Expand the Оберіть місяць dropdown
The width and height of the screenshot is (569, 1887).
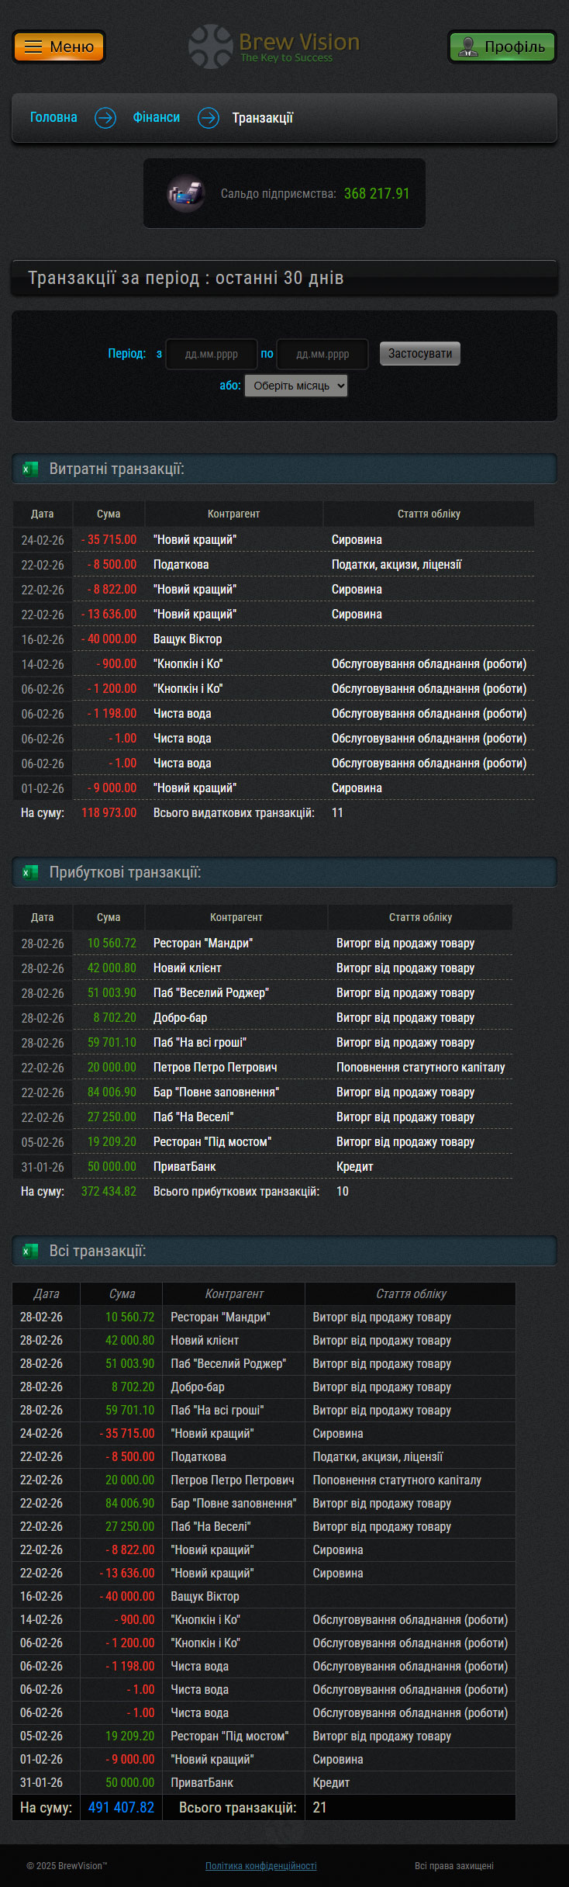click(296, 386)
